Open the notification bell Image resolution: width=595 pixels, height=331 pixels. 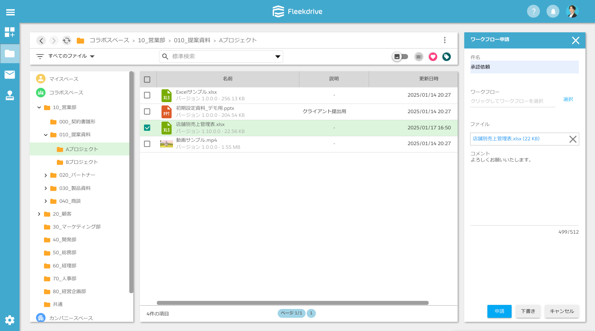[553, 11]
